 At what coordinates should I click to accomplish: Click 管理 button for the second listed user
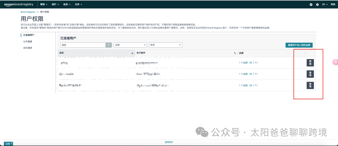click(x=310, y=74)
